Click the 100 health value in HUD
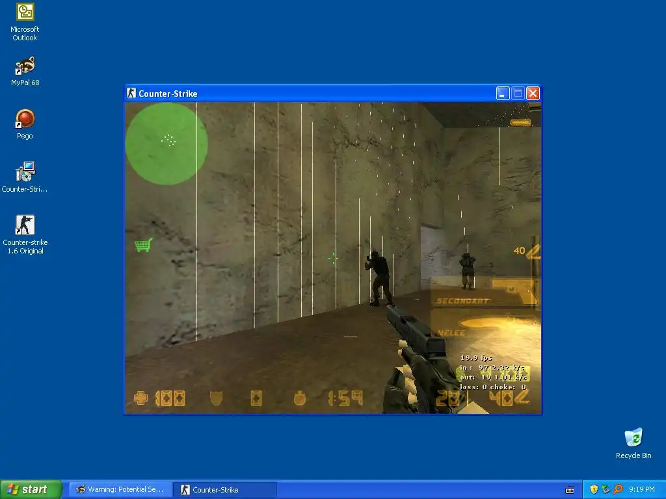The image size is (666, 499). click(170, 398)
